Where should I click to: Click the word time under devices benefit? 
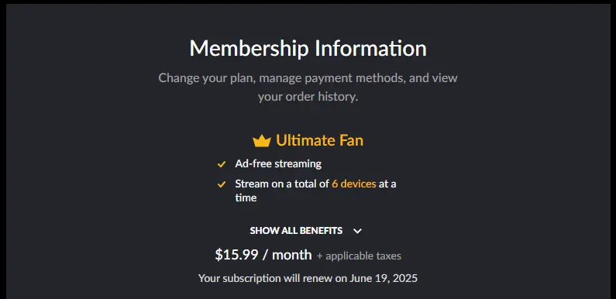point(246,198)
